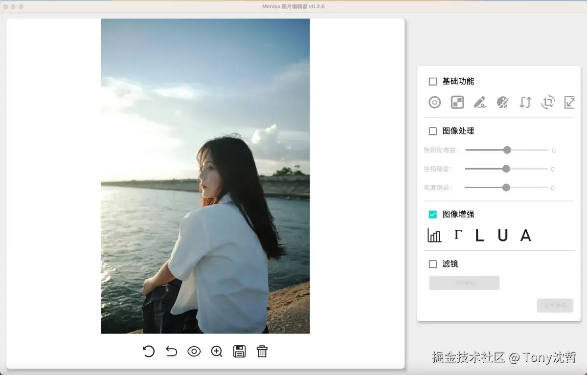Select the histogram equalization enhancement icon
The width and height of the screenshot is (587, 375).
(433, 235)
